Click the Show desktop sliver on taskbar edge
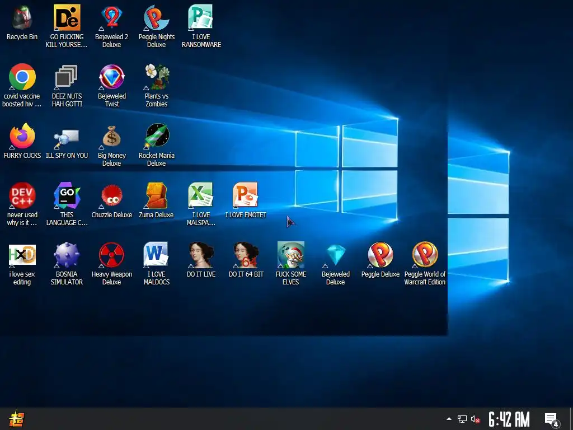The width and height of the screenshot is (573, 430). [x=571, y=419]
